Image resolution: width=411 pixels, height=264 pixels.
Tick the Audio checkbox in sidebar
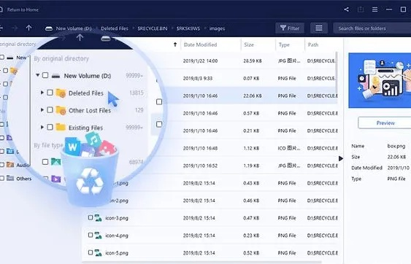point(2,165)
